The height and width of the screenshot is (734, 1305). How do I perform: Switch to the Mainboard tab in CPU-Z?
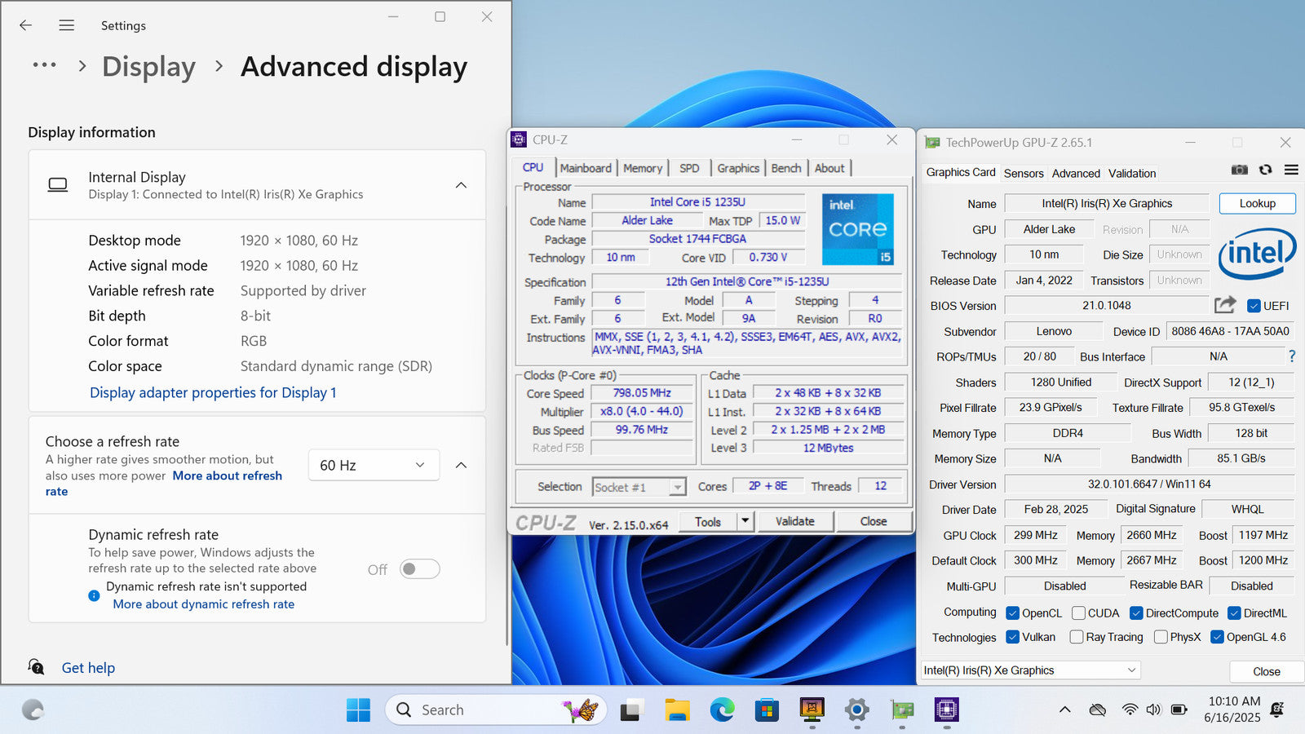pos(585,168)
